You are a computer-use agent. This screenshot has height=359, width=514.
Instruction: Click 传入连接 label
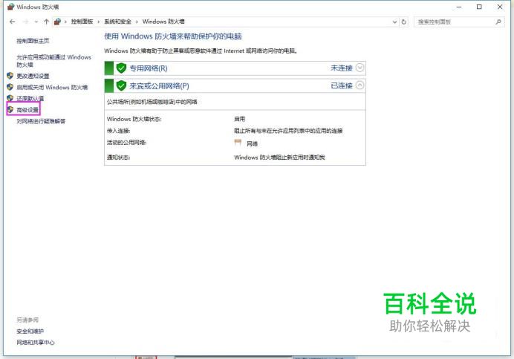pos(119,131)
